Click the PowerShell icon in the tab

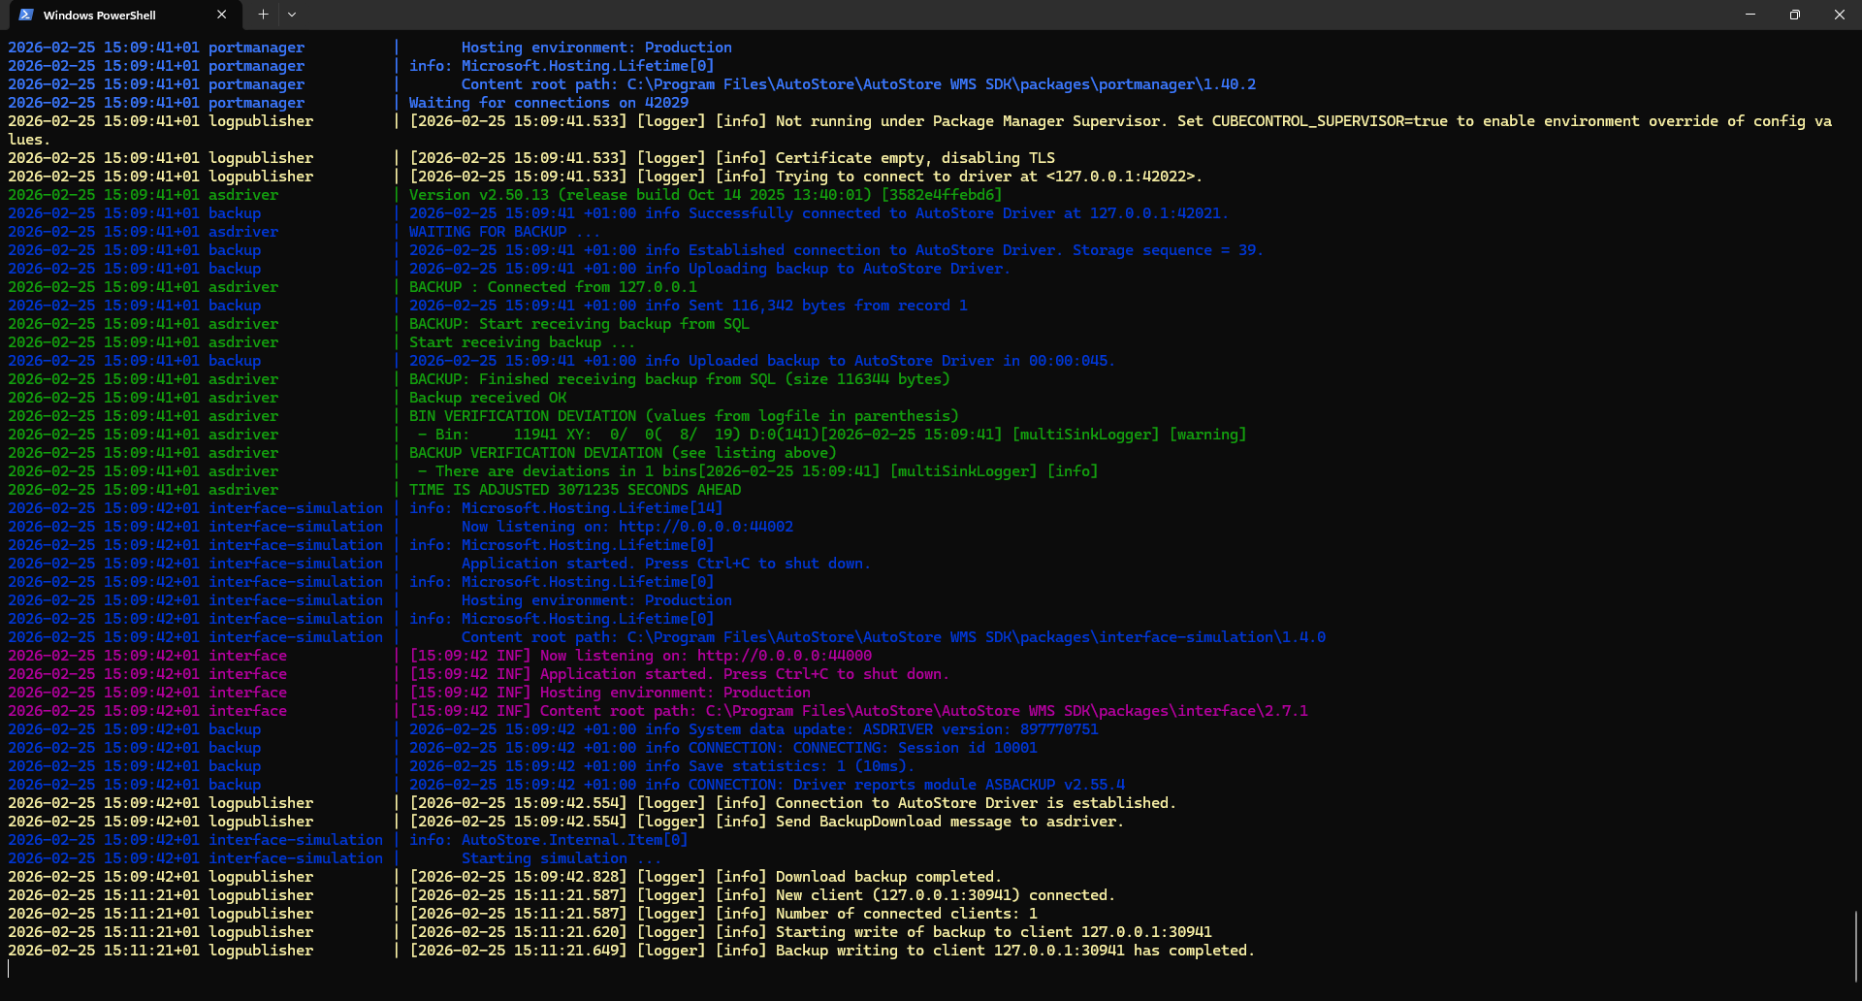coord(26,15)
